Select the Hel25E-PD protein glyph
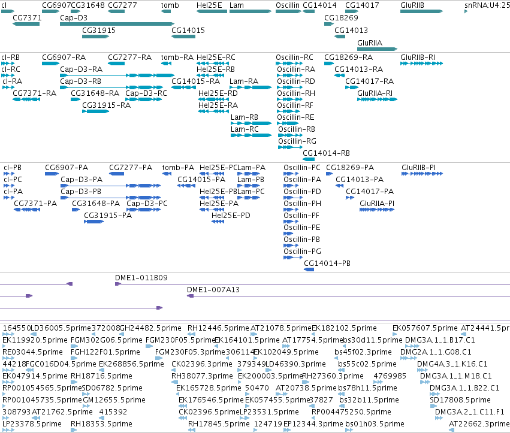 tap(218, 222)
